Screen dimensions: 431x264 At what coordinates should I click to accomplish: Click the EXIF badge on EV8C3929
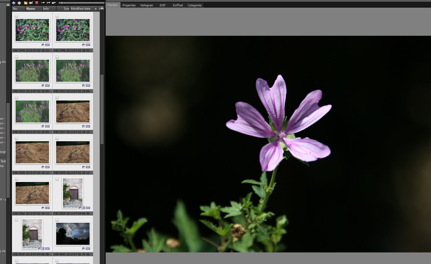point(88,208)
